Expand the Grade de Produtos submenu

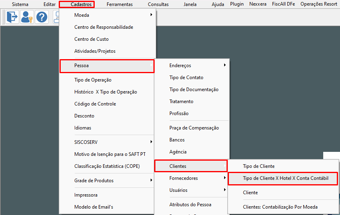click(x=107, y=181)
